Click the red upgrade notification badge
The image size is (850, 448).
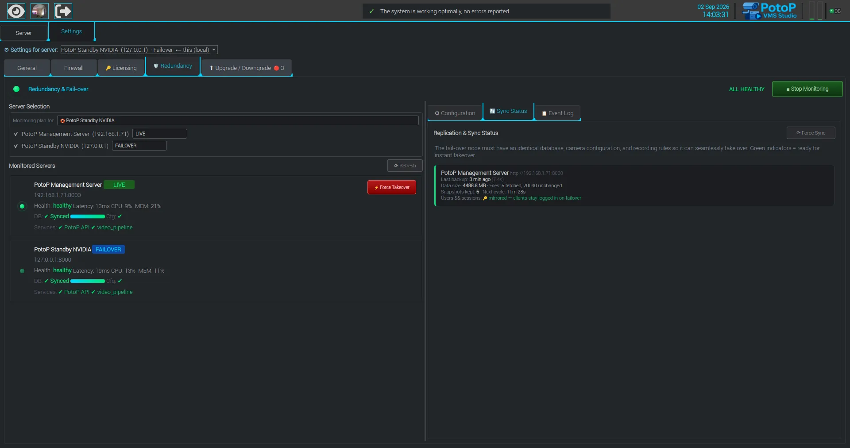[276, 68]
